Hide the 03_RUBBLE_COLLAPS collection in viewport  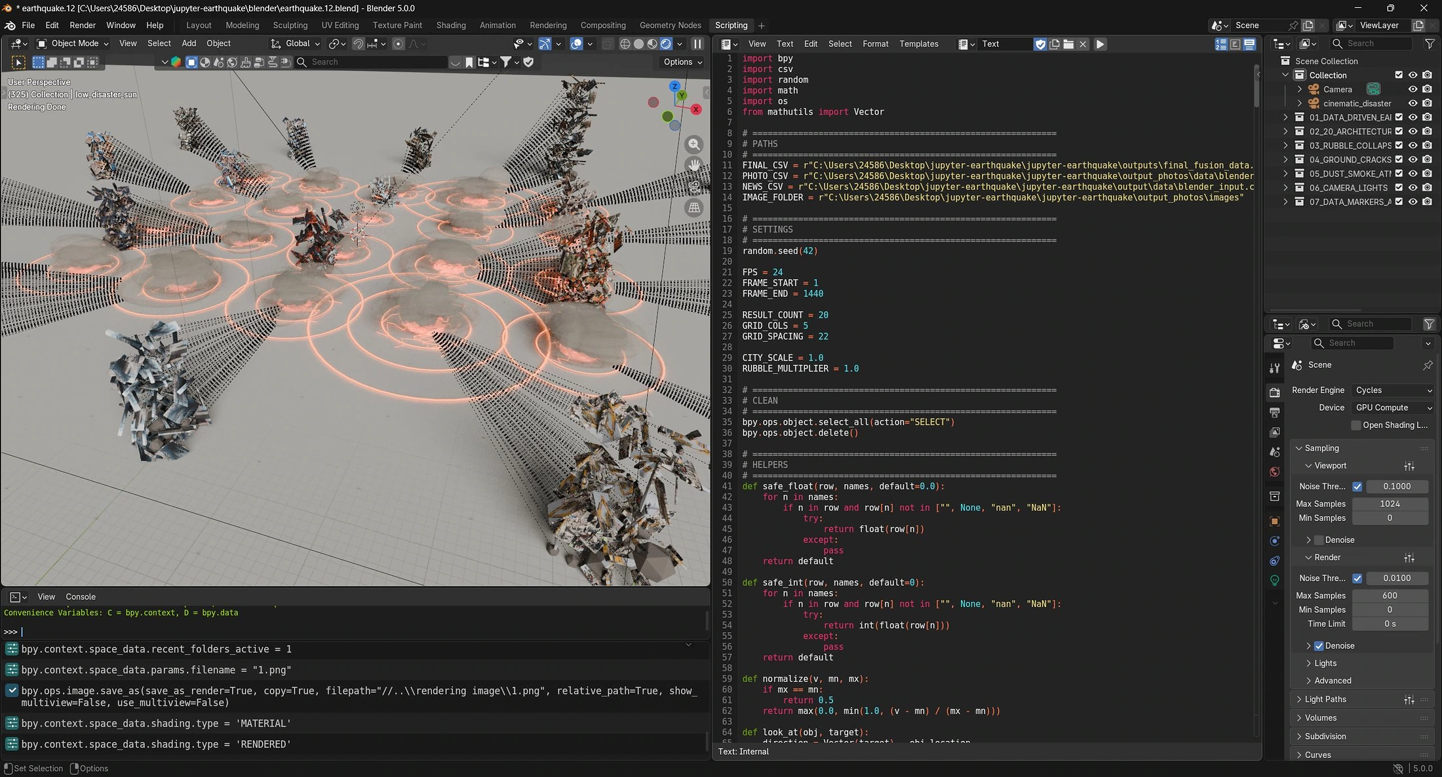pos(1413,145)
